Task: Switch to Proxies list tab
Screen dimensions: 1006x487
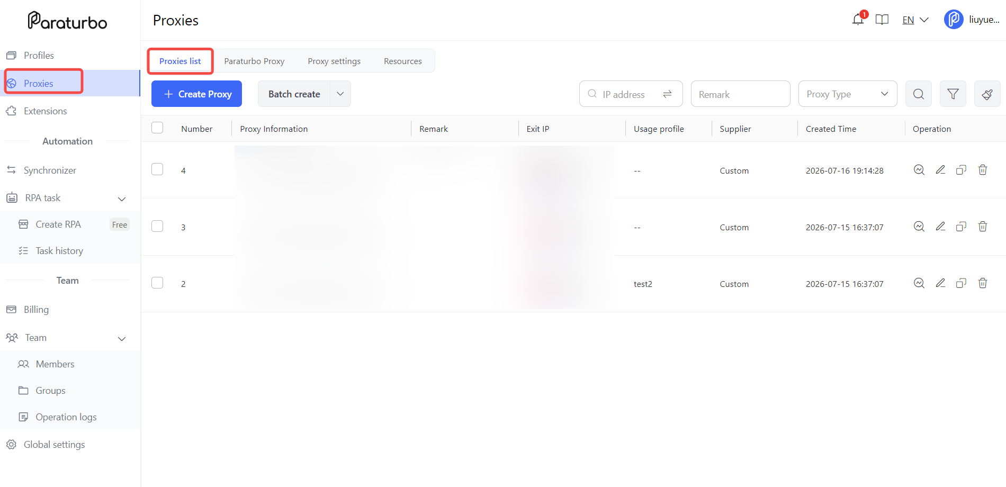Action: (180, 61)
